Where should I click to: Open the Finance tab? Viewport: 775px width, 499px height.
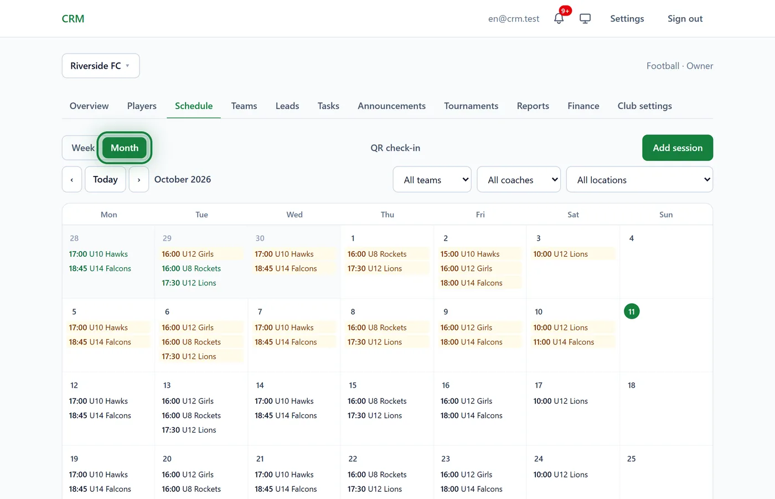coord(583,106)
